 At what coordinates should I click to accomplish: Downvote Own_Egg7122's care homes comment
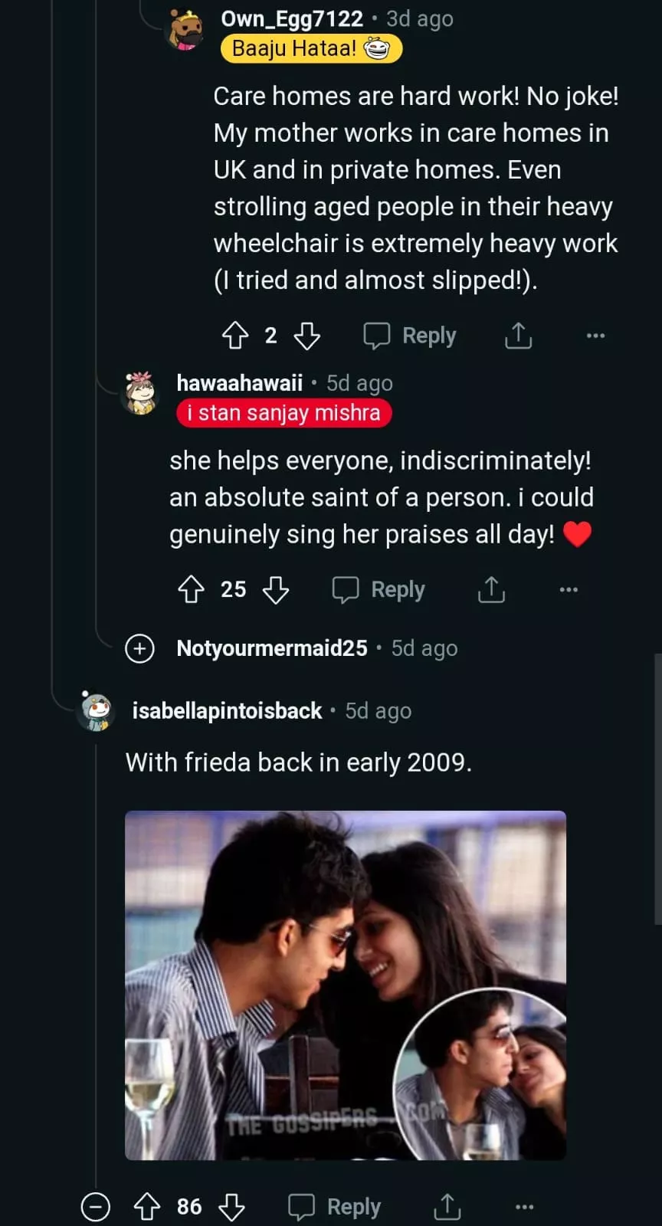pos(306,336)
